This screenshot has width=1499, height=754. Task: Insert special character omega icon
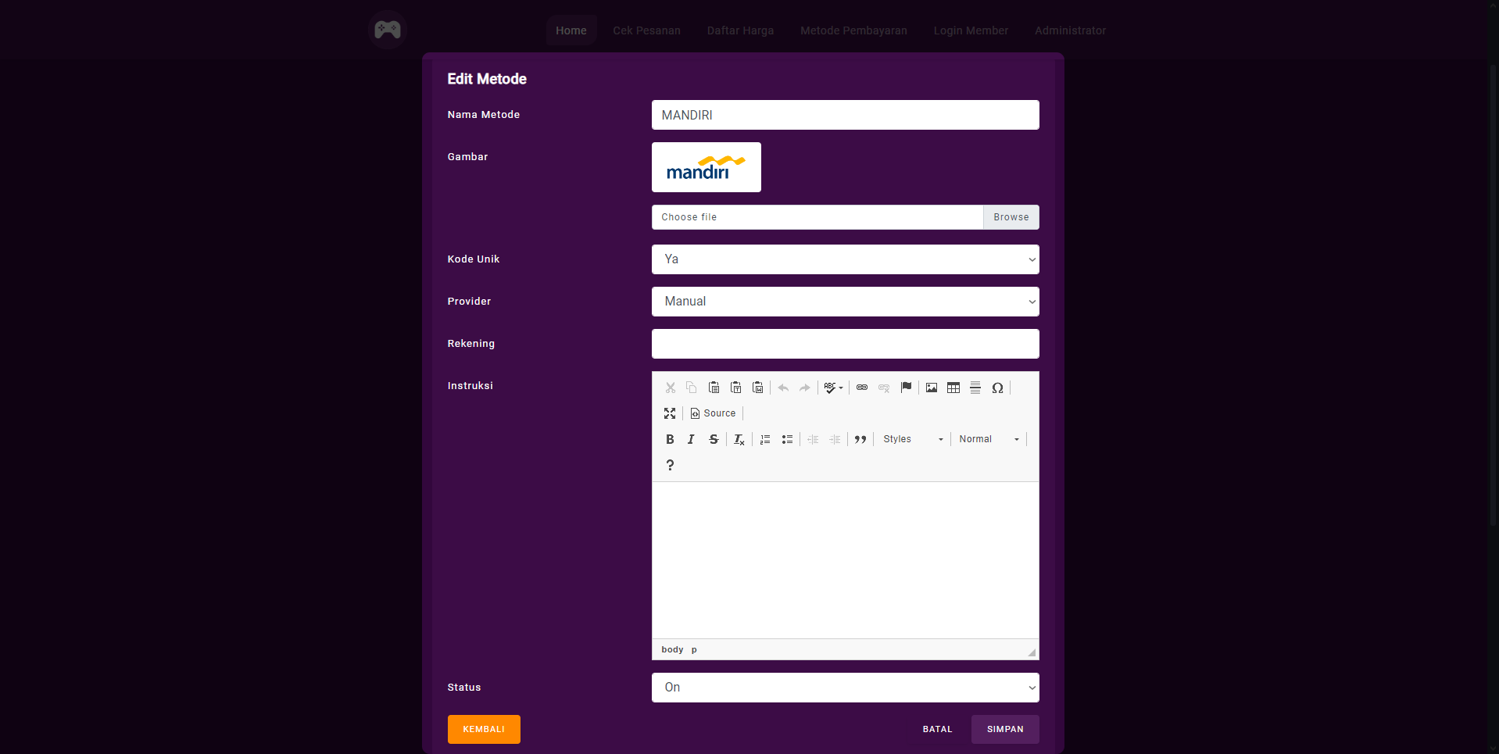997,388
